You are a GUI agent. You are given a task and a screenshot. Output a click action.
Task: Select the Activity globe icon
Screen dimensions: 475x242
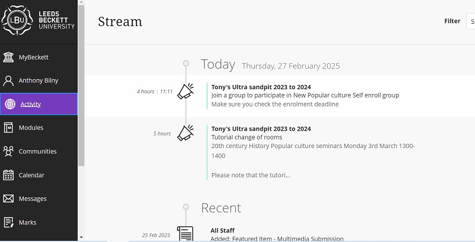(9, 104)
